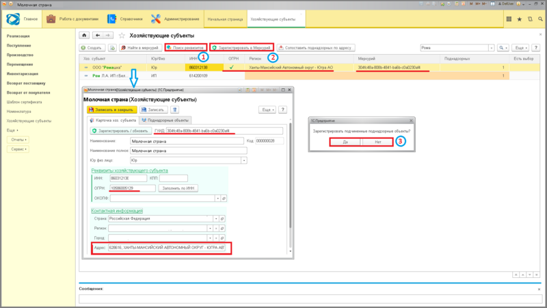Click the delete trash icon in card toolbar

[175, 110]
